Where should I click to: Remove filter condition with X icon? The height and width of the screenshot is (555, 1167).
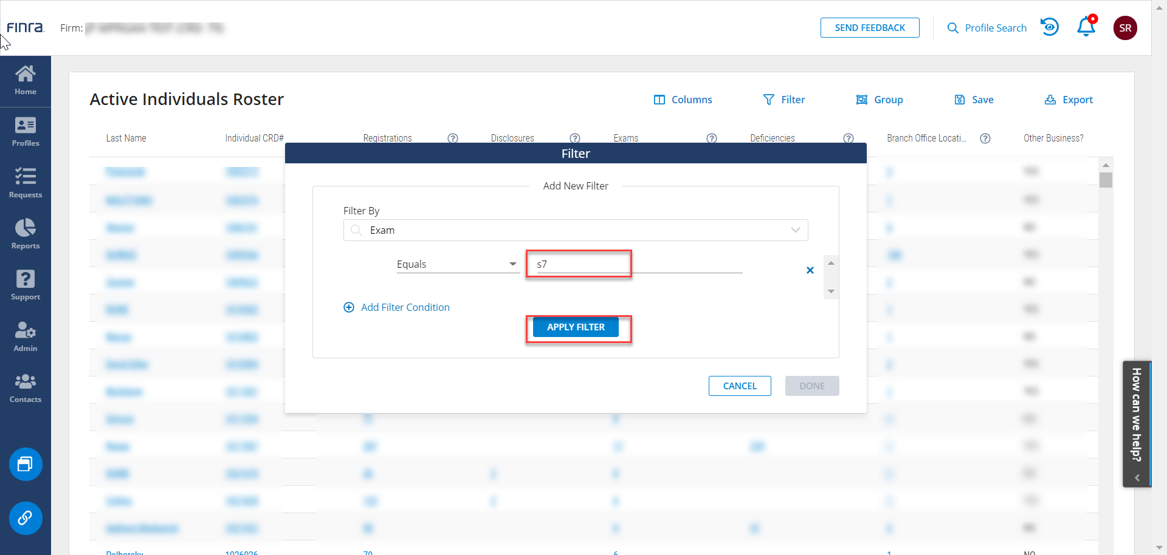pyautogui.click(x=810, y=270)
